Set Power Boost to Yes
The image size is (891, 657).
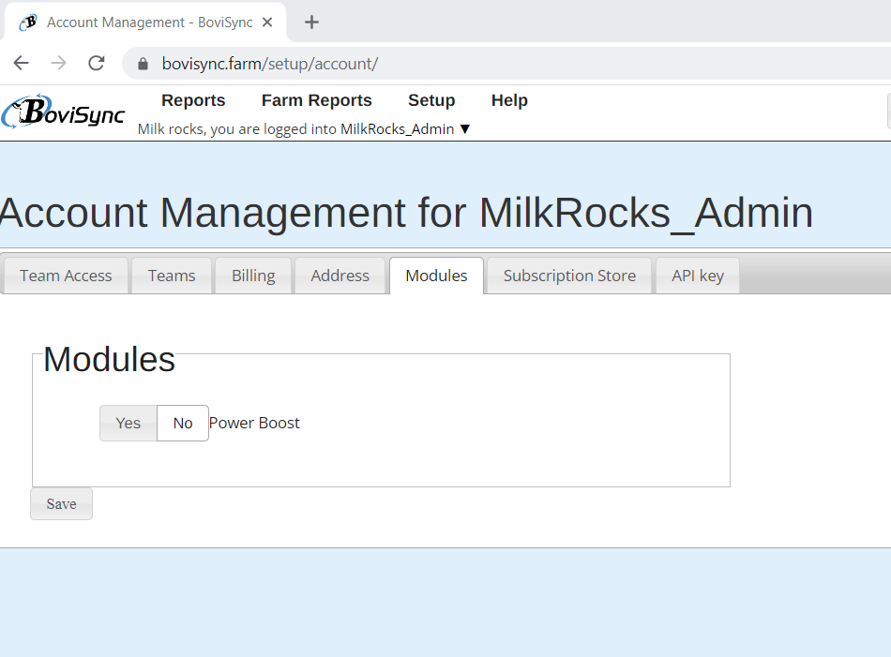pyautogui.click(x=128, y=423)
